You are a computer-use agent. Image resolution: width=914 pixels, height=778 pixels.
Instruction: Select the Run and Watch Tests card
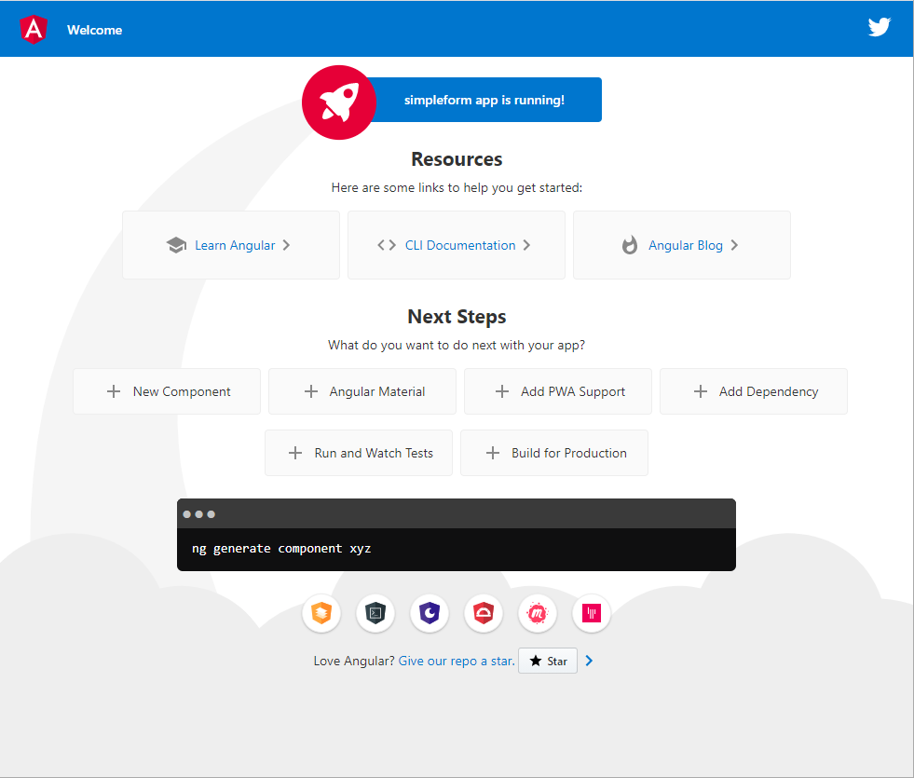(x=359, y=453)
